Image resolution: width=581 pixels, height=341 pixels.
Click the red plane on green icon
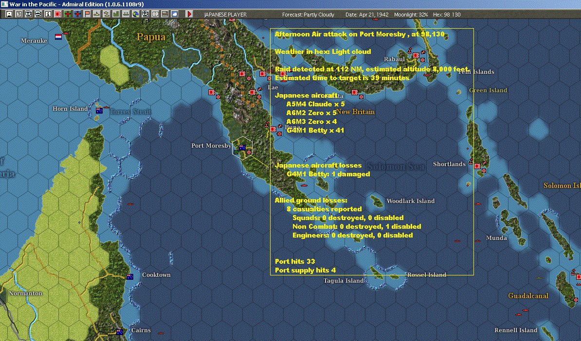point(68,14)
